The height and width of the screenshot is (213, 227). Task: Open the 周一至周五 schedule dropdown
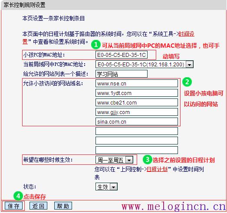coord(114,160)
